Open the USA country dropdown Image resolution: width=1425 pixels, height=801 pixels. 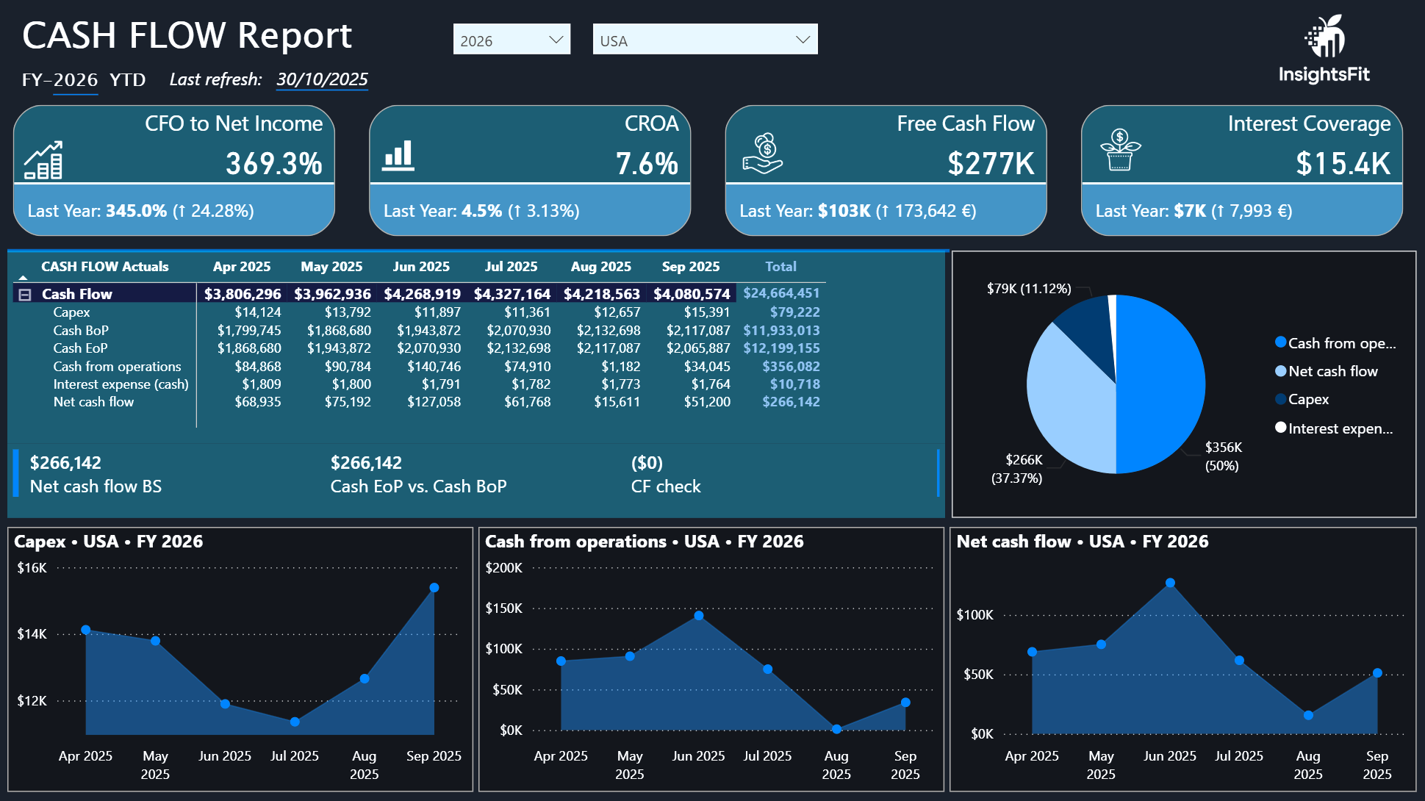tap(705, 40)
